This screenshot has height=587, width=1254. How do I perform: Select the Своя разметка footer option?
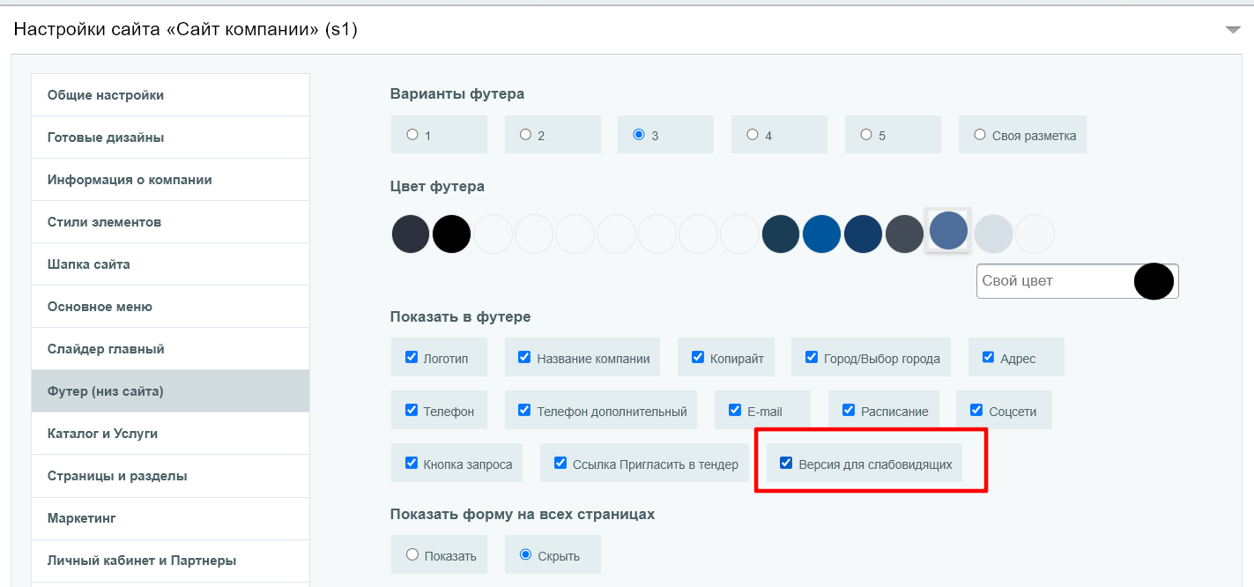[x=980, y=135]
